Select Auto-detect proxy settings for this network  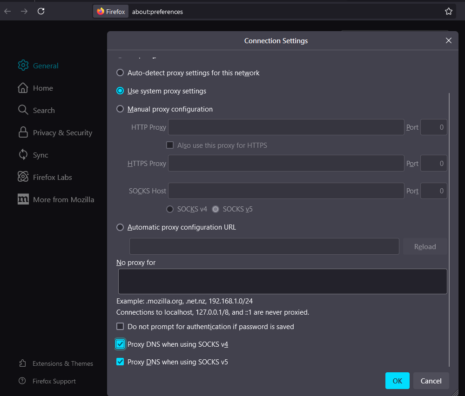tap(120, 73)
